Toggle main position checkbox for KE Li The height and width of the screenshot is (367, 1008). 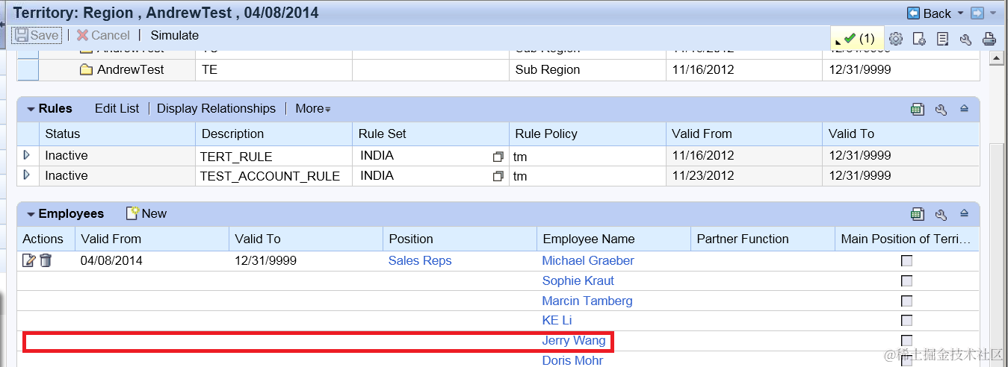point(906,321)
